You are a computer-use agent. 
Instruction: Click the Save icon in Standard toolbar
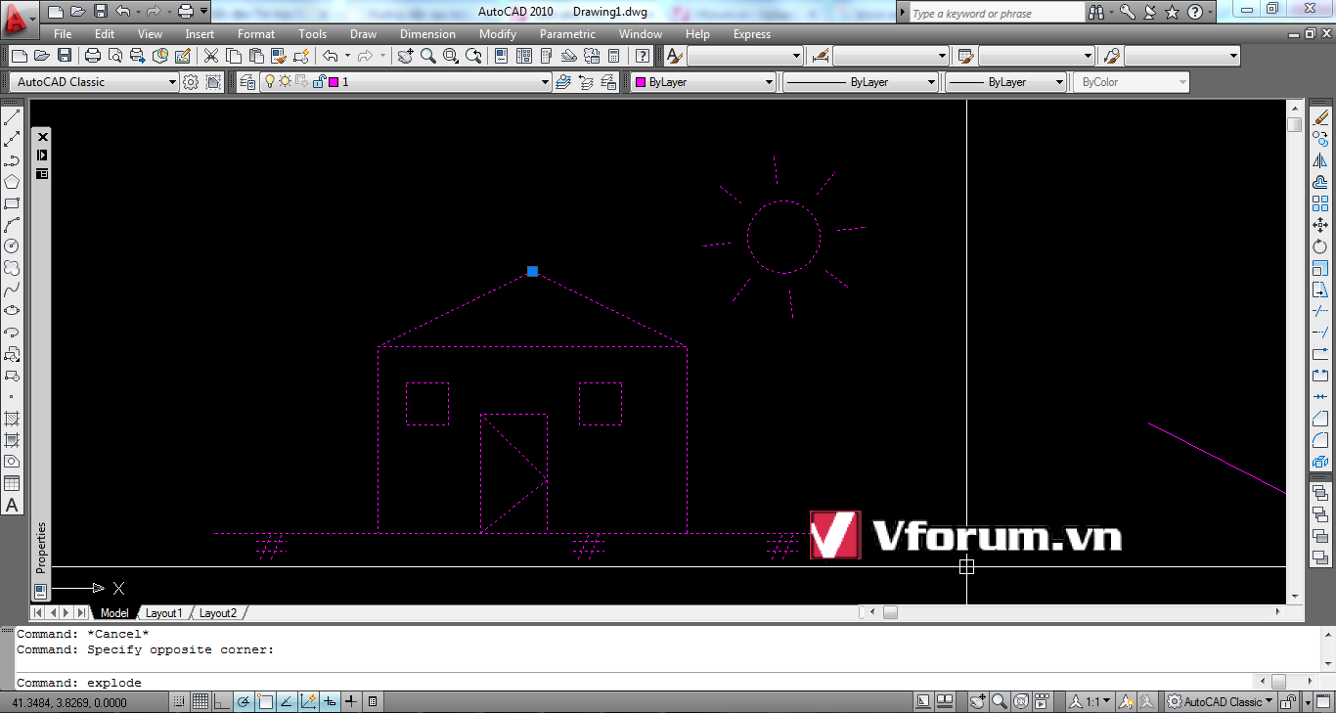point(65,56)
